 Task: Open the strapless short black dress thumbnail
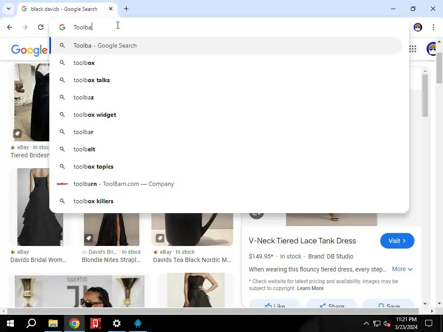[196, 290]
